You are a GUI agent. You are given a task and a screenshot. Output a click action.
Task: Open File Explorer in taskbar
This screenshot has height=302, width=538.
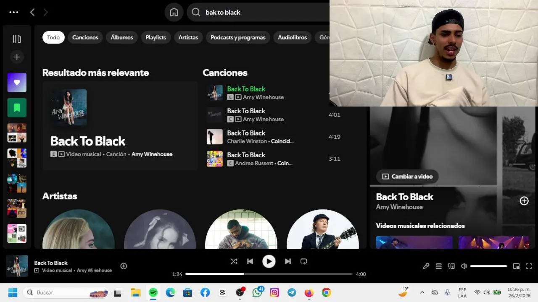(135, 292)
